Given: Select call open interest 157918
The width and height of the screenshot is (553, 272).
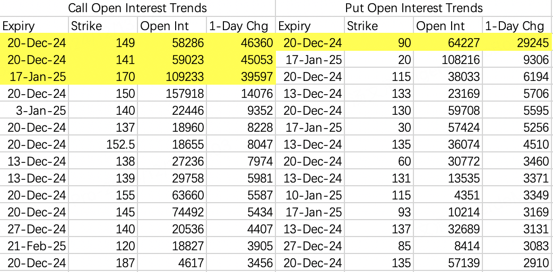Looking at the screenshot, I should click(172, 94).
